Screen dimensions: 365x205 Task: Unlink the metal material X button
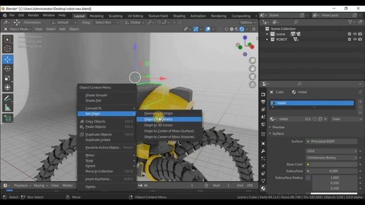pos(326,119)
